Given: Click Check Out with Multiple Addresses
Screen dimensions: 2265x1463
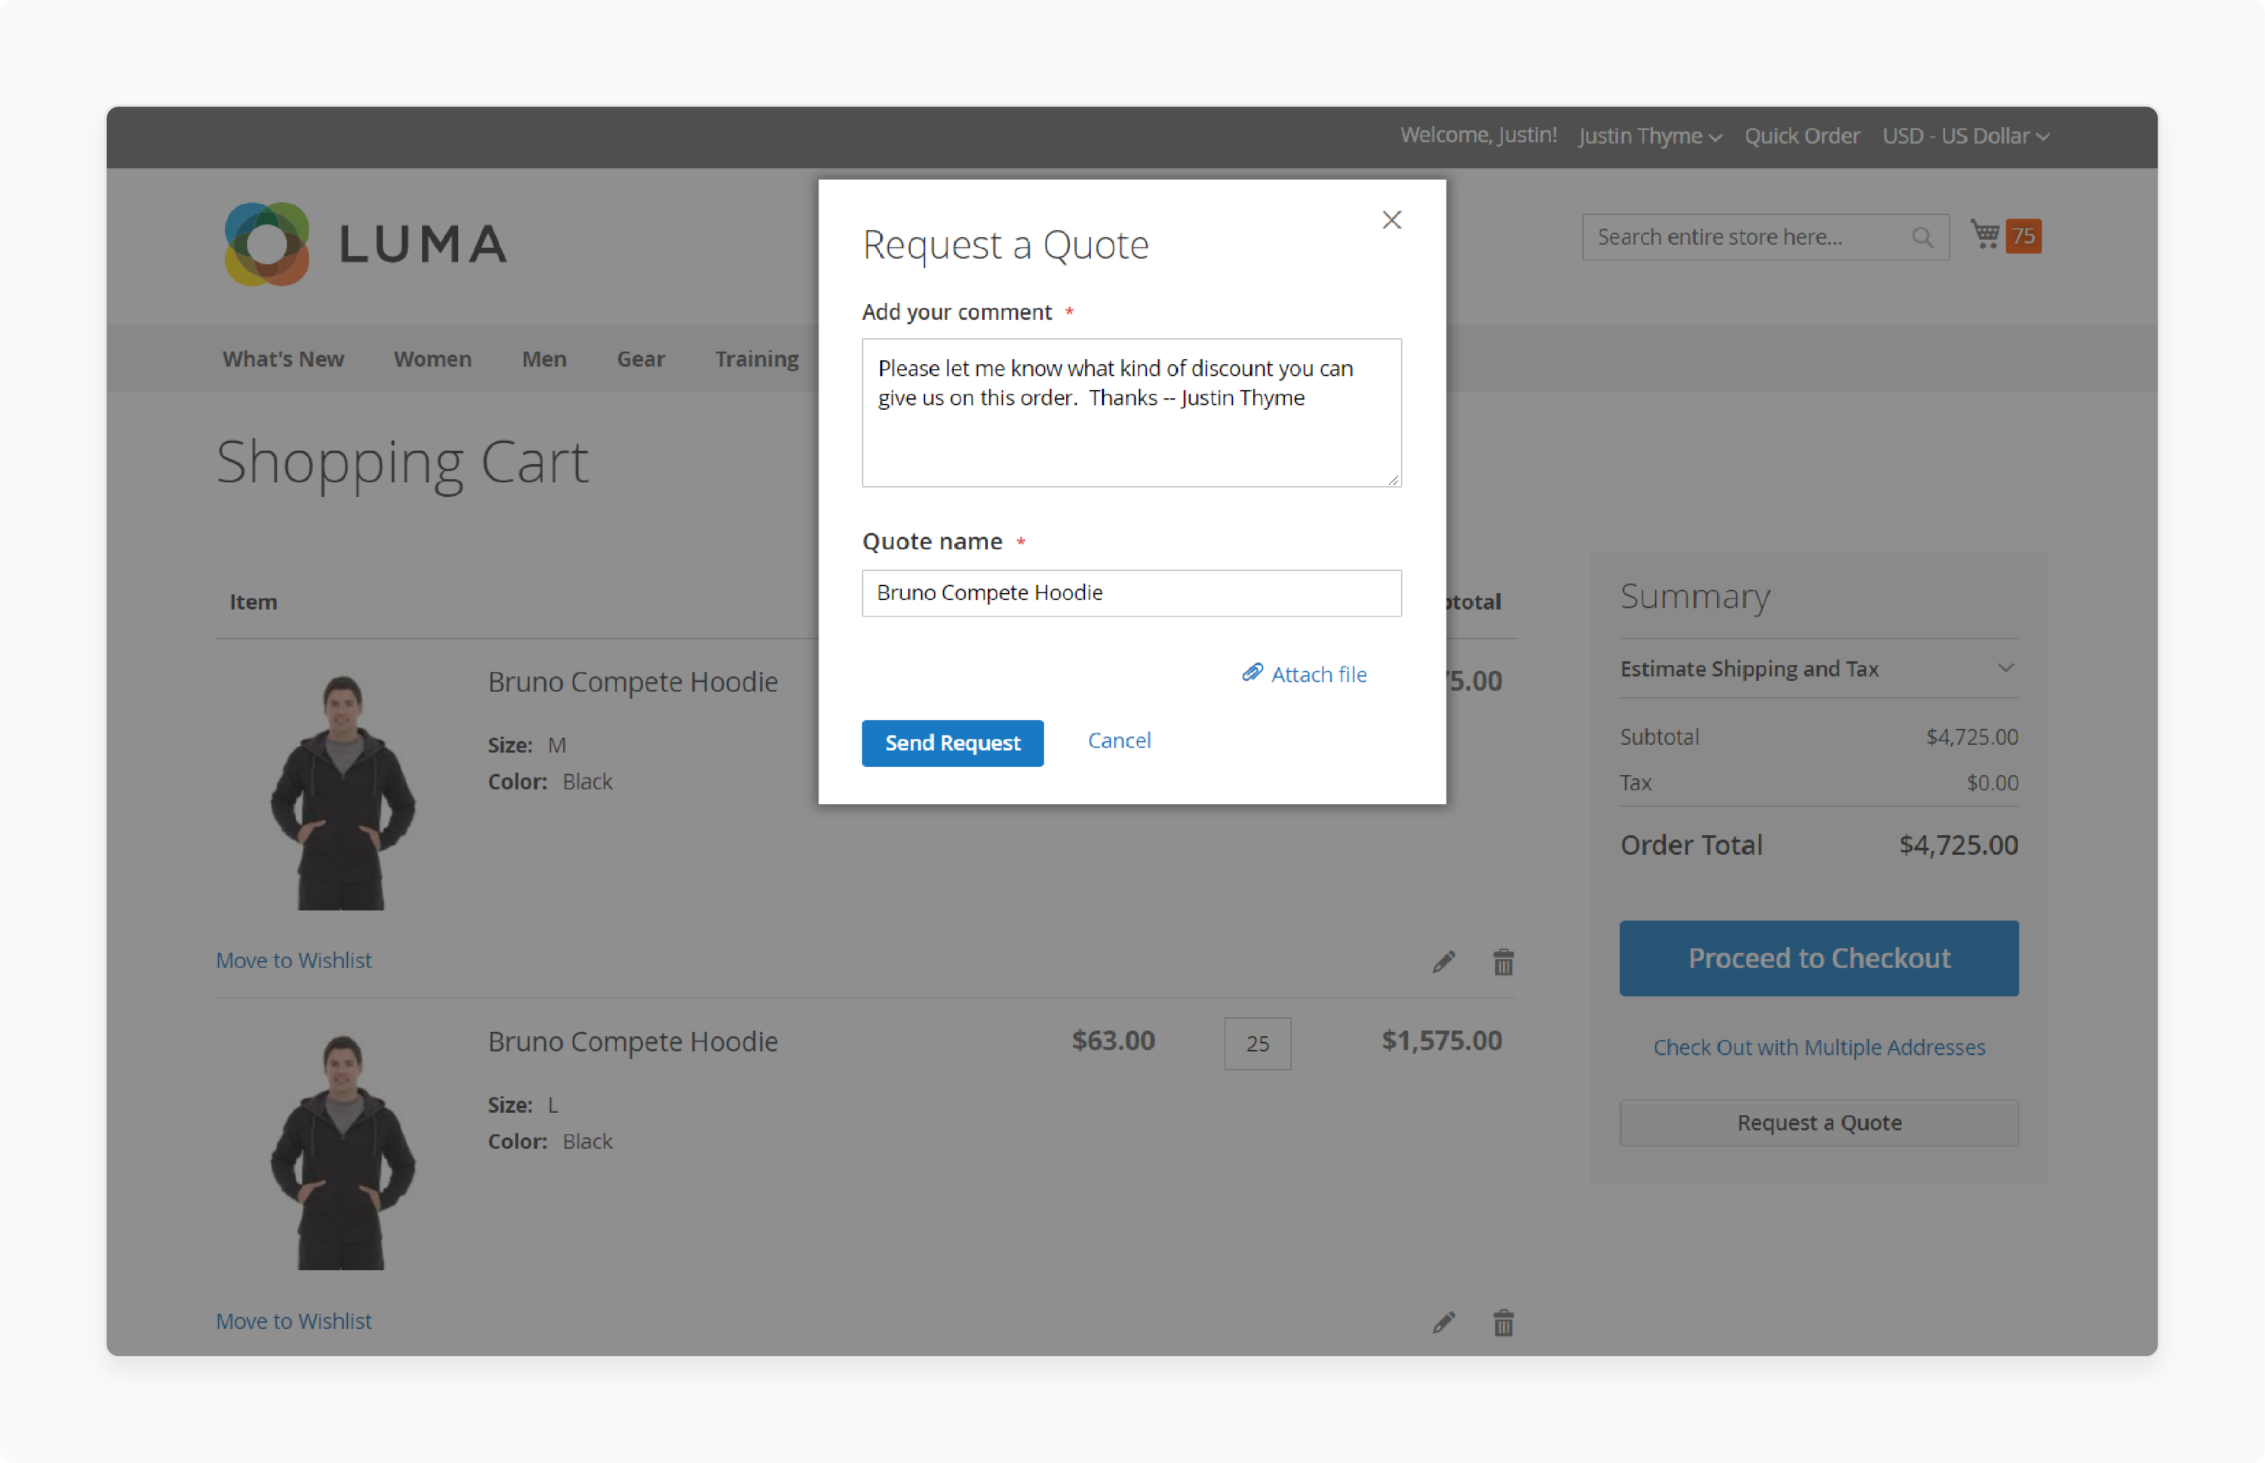Looking at the screenshot, I should click(x=1819, y=1047).
